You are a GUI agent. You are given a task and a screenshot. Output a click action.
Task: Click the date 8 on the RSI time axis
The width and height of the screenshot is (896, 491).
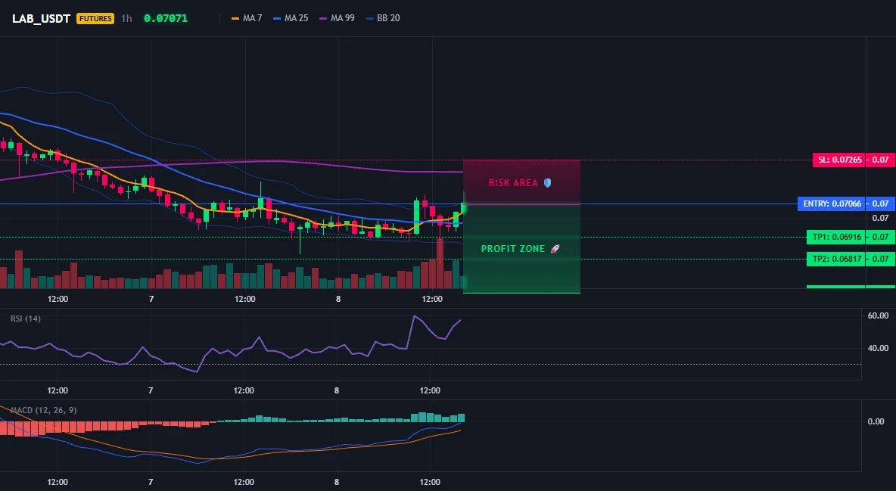[337, 390]
